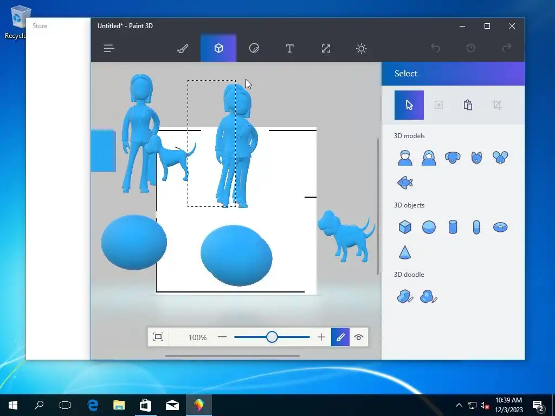Insert the Dog 3D model

453,158
